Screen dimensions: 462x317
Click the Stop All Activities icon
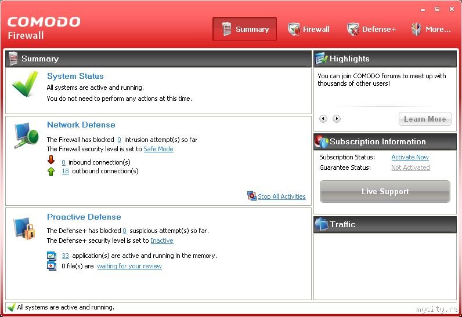pos(252,196)
